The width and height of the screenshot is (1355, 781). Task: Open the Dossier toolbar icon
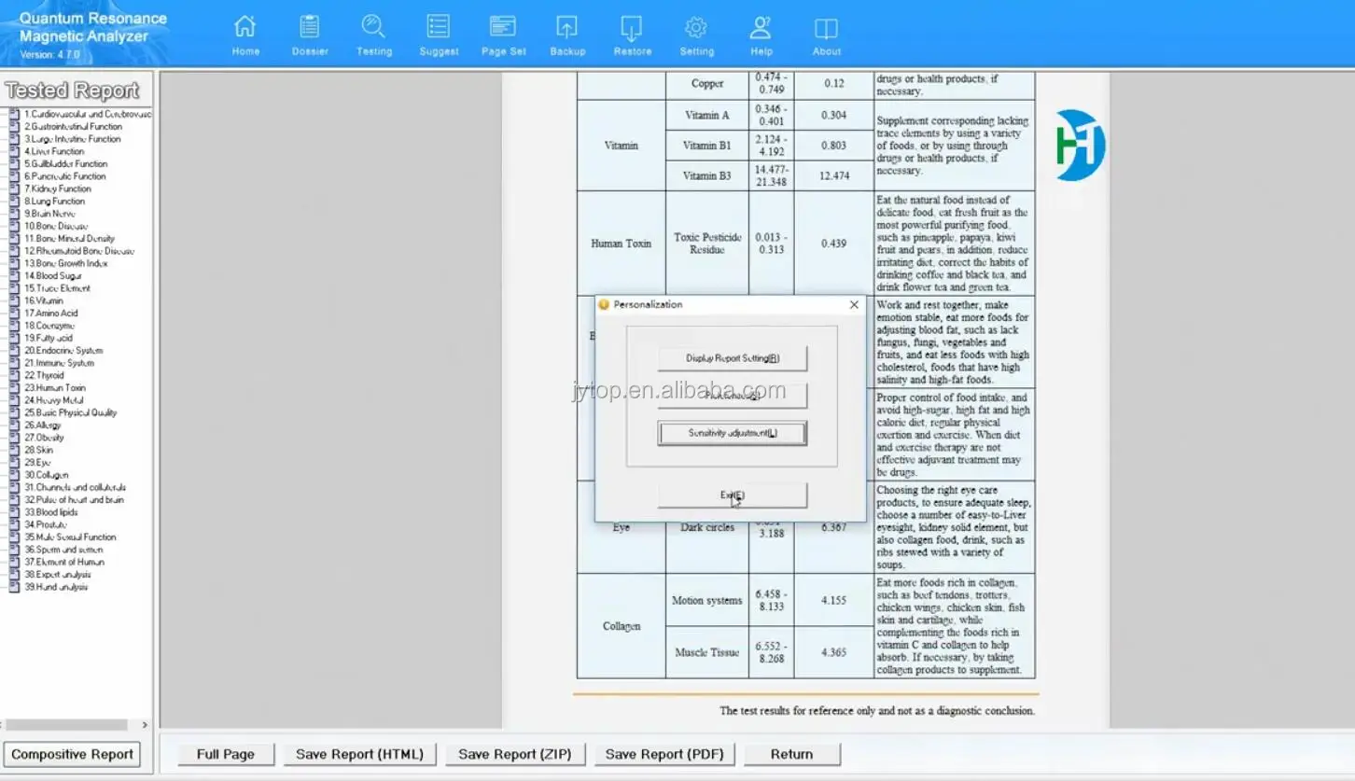pyautogui.click(x=310, y=35)
